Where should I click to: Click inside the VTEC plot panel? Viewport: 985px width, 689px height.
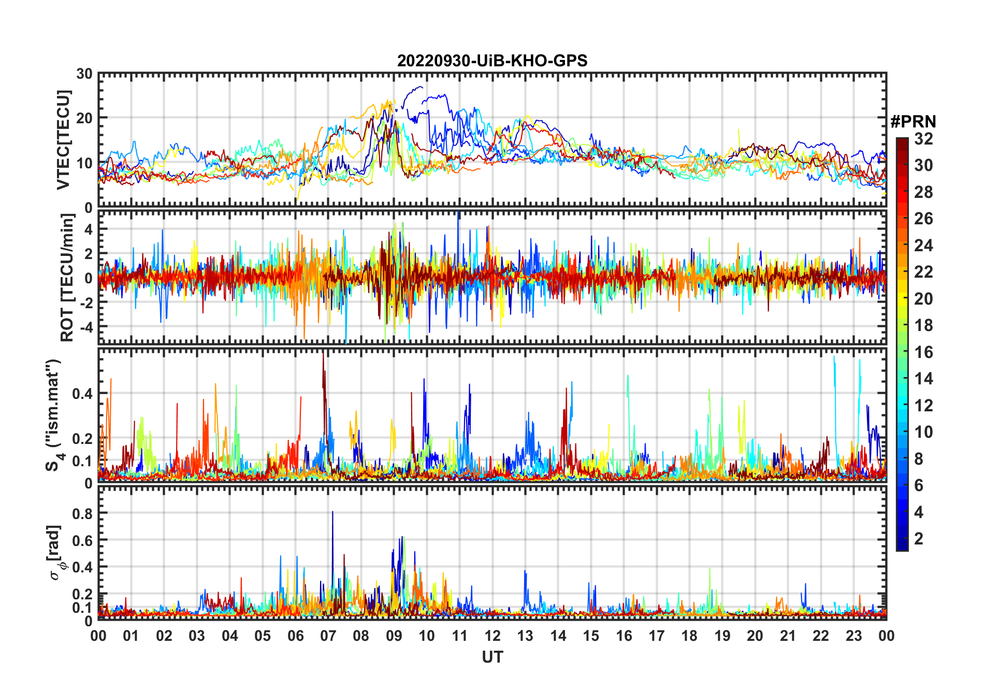492,140
